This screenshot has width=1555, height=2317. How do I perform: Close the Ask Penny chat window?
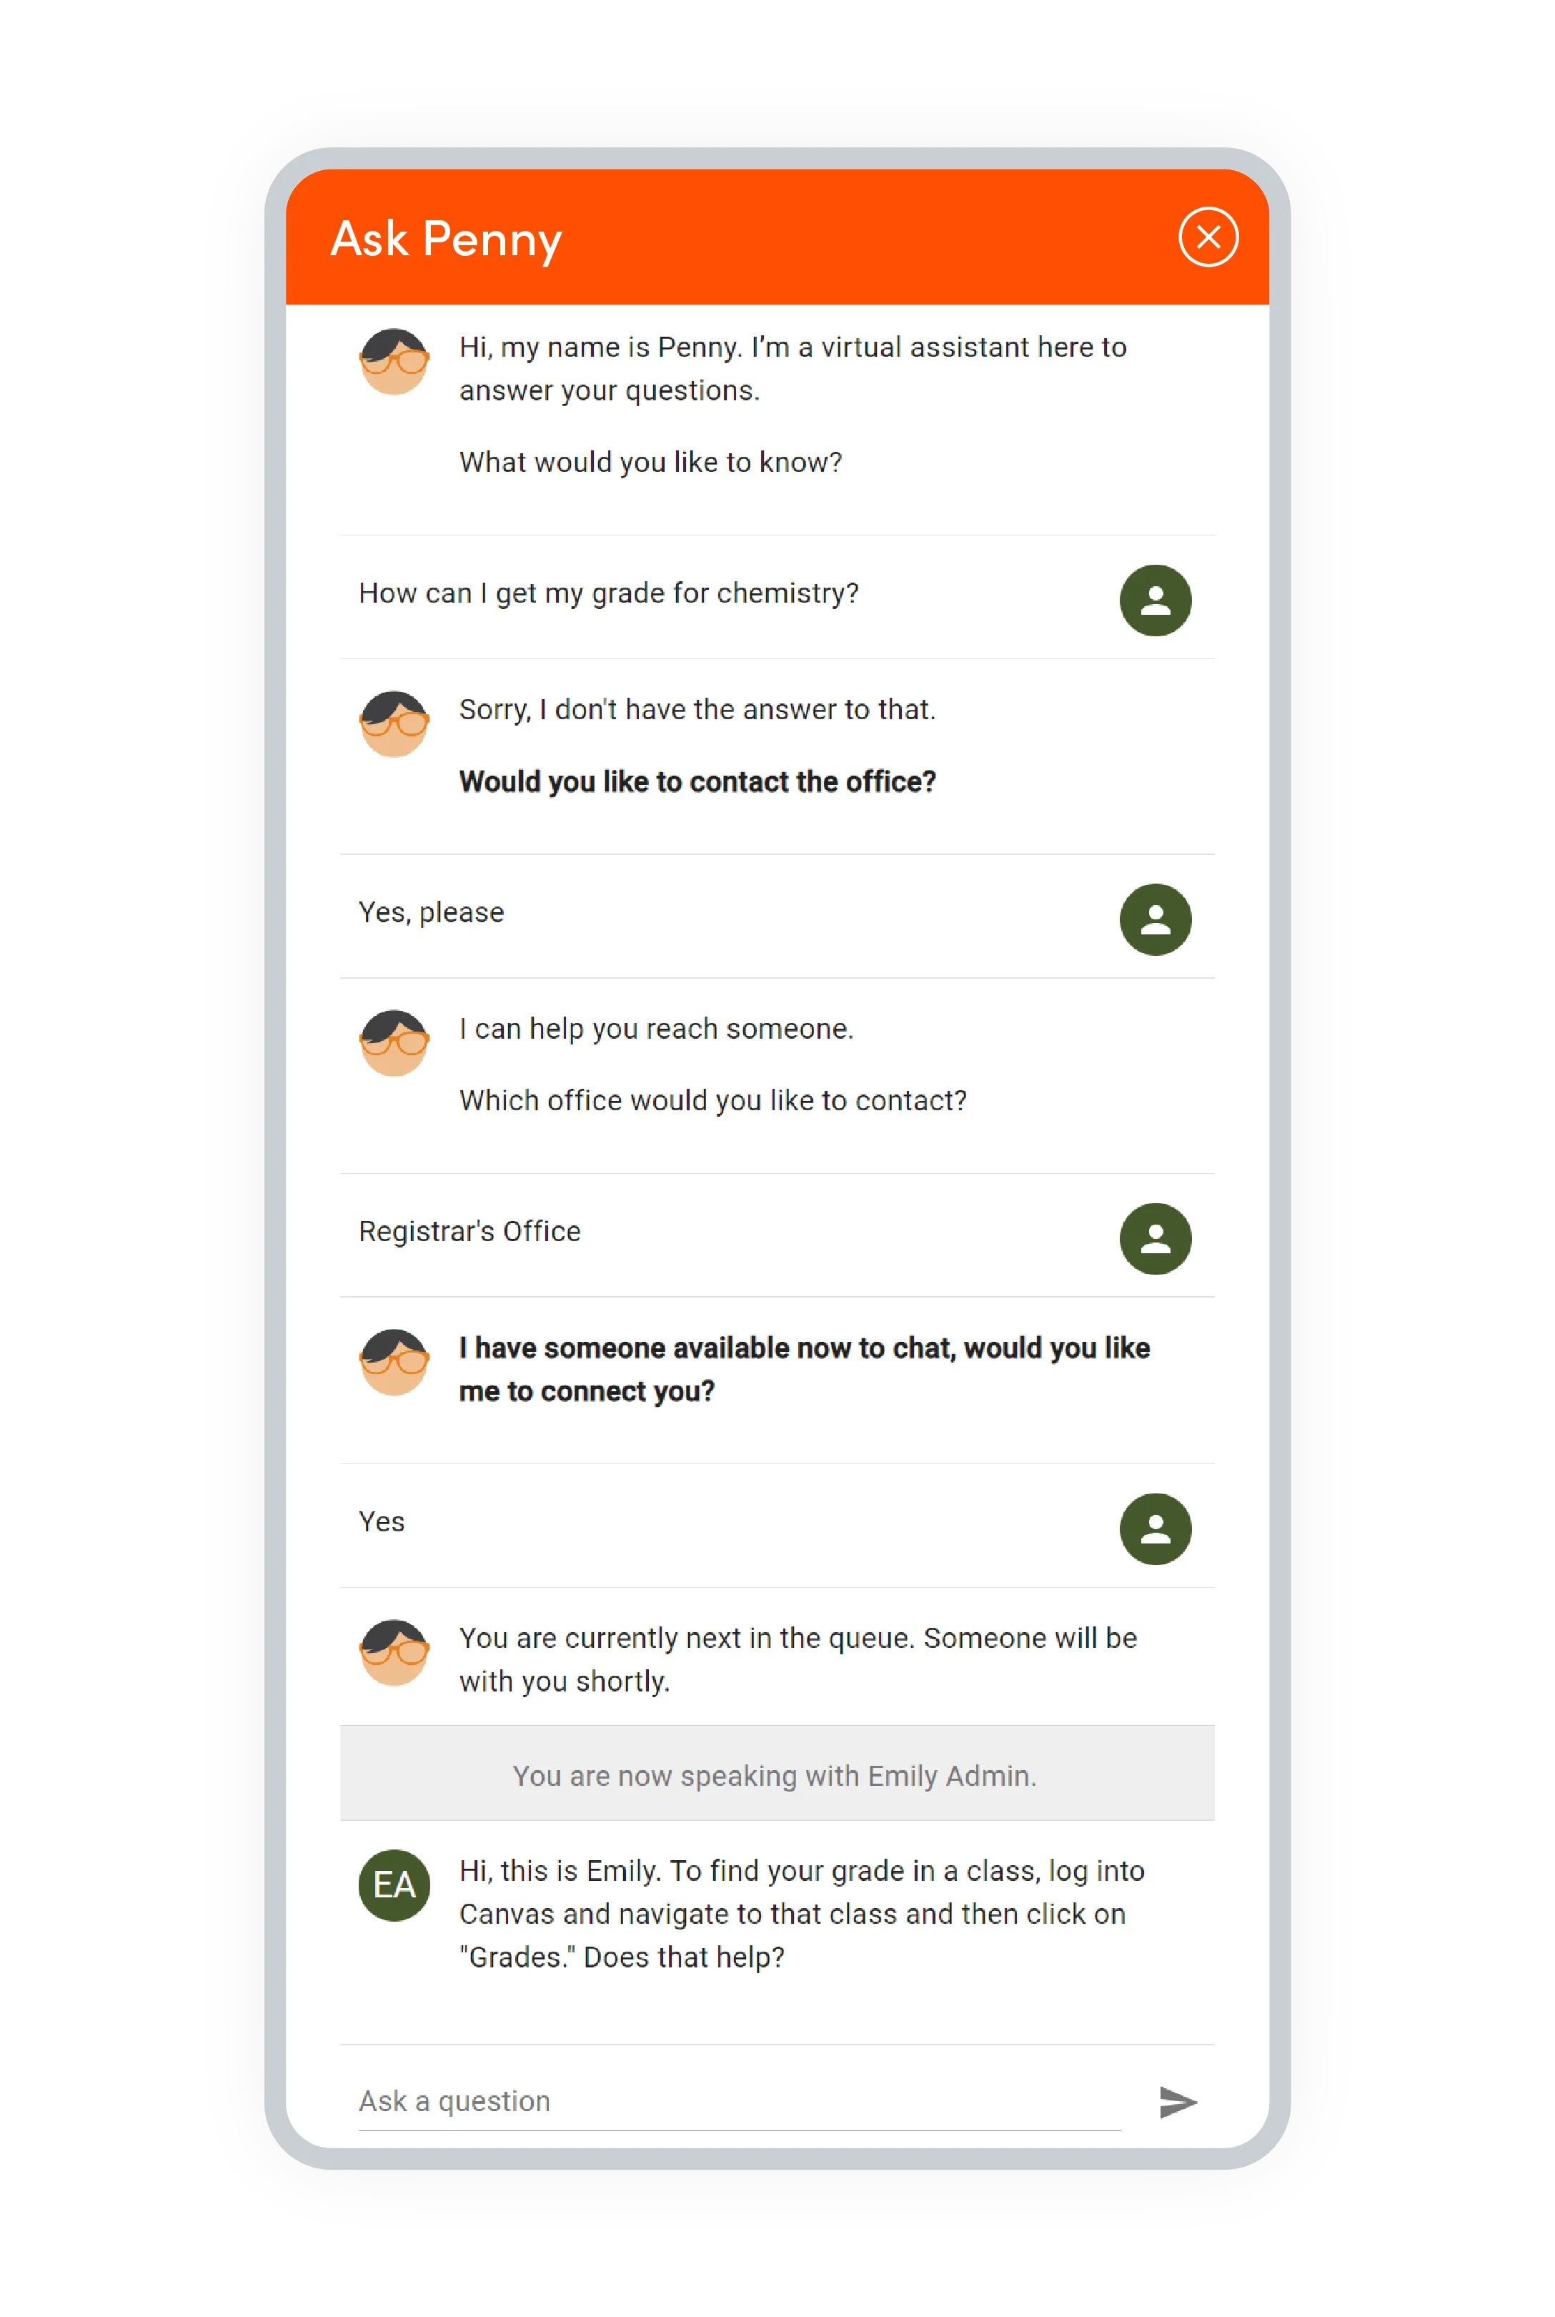pyautogui.click(x=1207, y=237)
